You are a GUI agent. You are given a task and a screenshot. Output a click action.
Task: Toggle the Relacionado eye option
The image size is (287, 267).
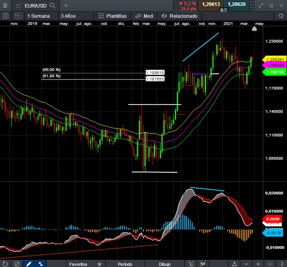[179, 16]
